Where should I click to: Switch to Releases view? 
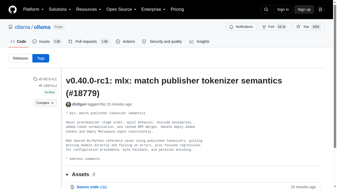[x=21, y=58]
